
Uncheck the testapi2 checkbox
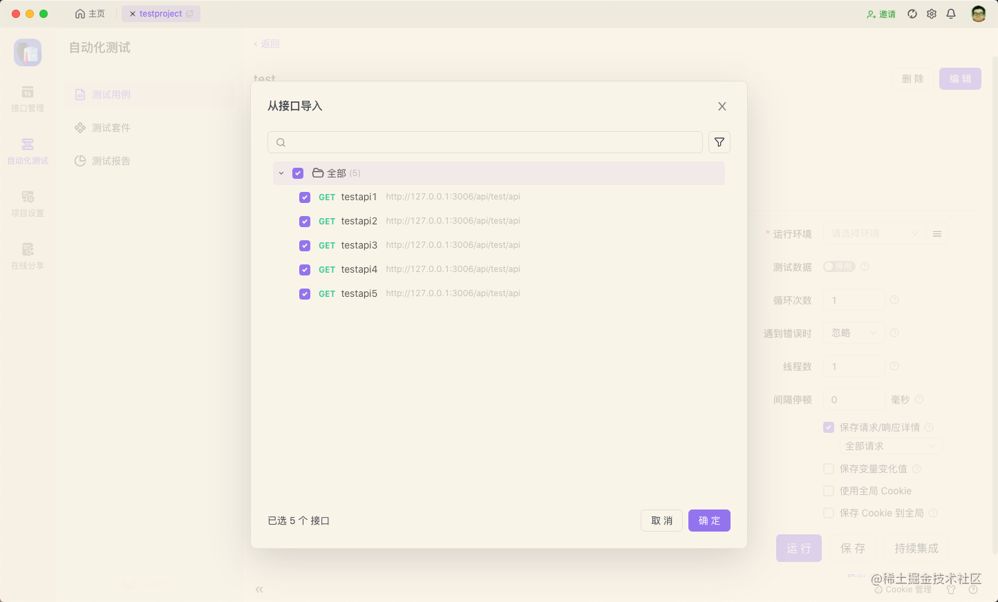click(x=305, y=222)
